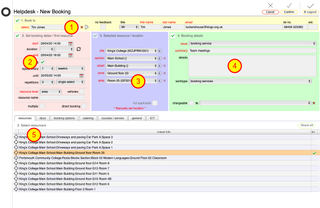Click the Cancel button label

(270, 12)
